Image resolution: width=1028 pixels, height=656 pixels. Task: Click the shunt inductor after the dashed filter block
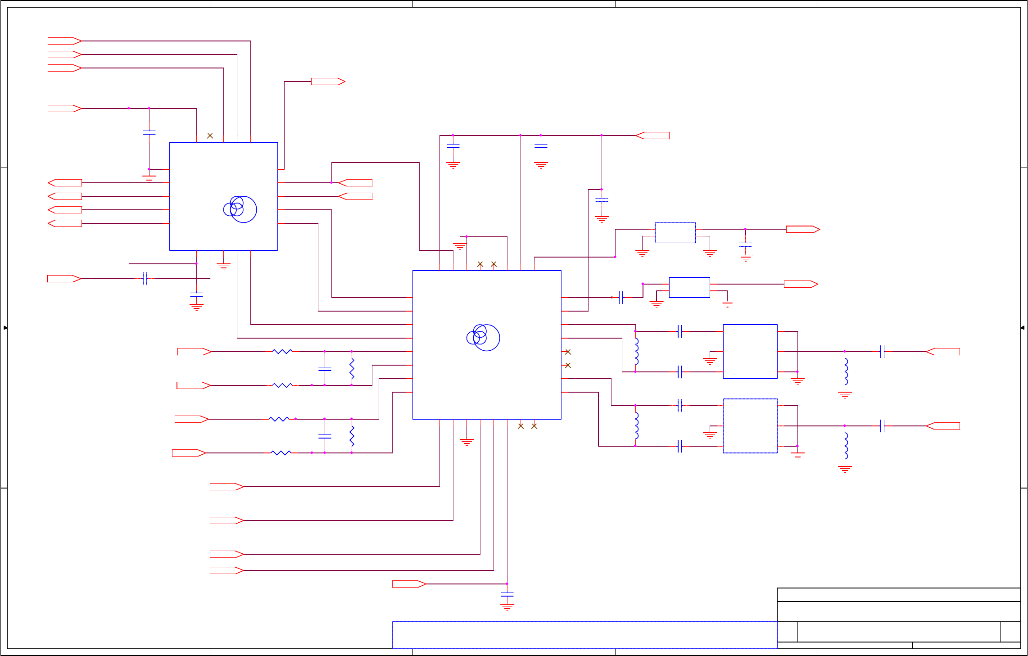click(846, 446)
